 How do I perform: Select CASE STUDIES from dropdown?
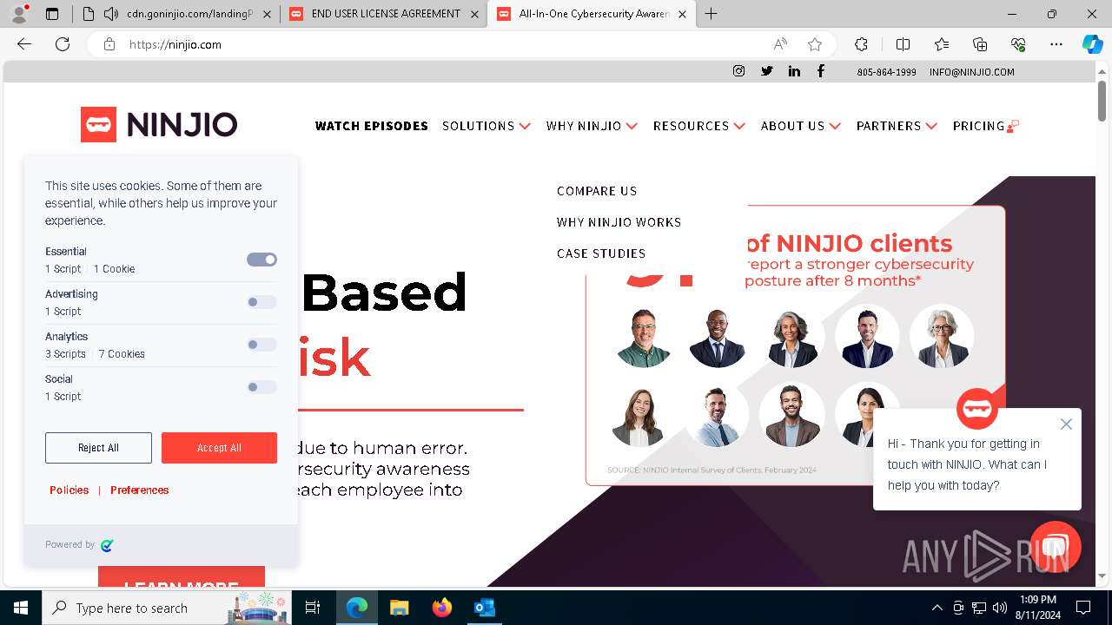(x=601, y=253)
